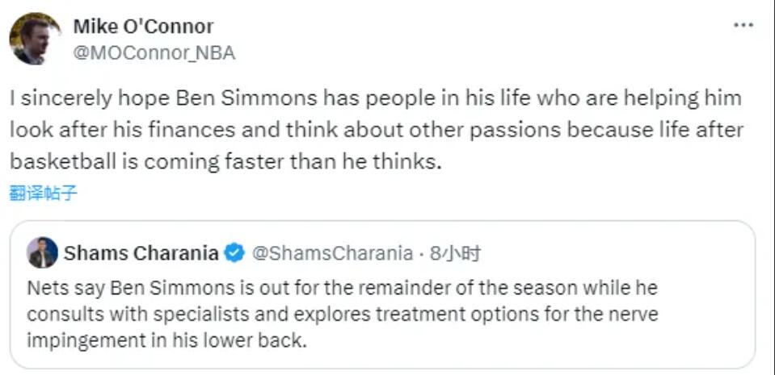Screen dimensions: 775x375
Task: Click the blue verified badge
Action: [x=234, y=253]
